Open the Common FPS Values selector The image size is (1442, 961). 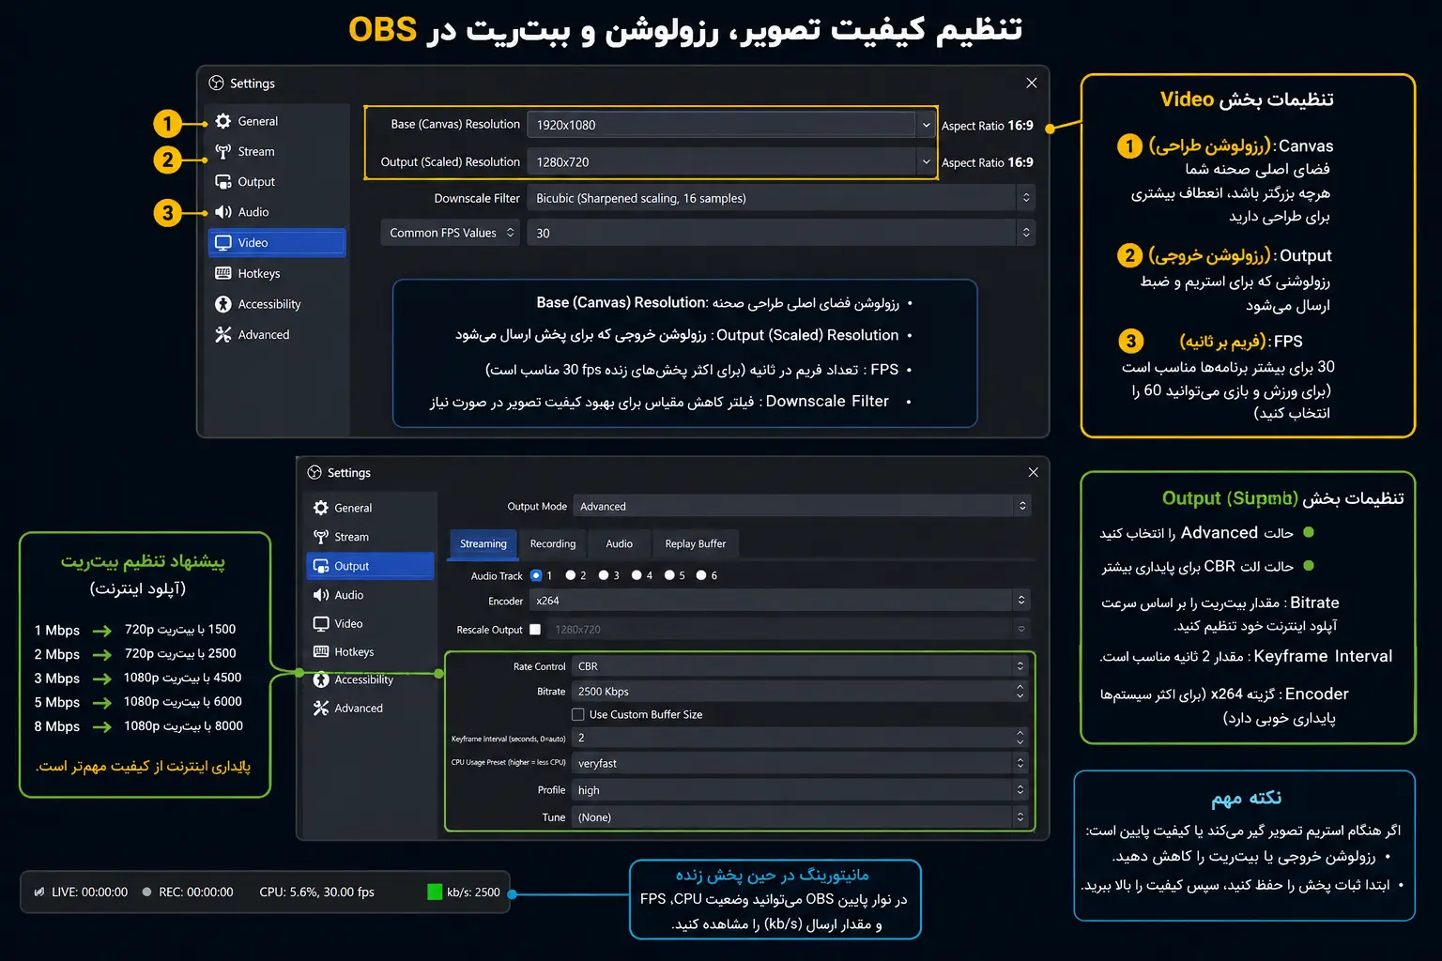[x=450, y=233]
